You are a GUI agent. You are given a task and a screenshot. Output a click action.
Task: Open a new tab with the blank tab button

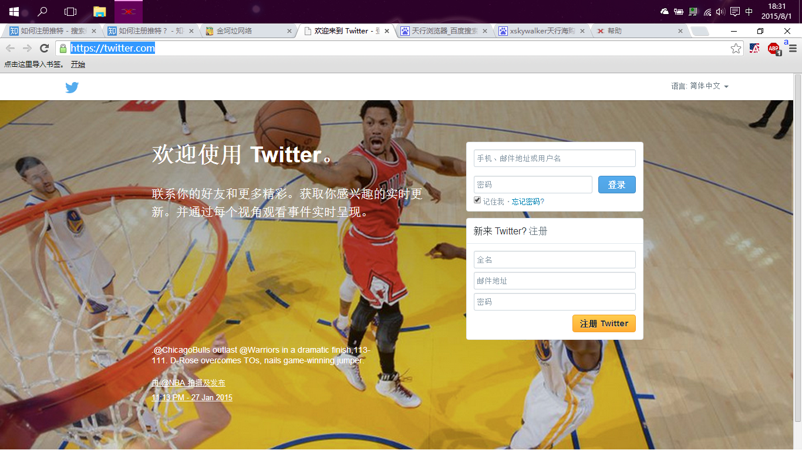click(x=700, y=32)
